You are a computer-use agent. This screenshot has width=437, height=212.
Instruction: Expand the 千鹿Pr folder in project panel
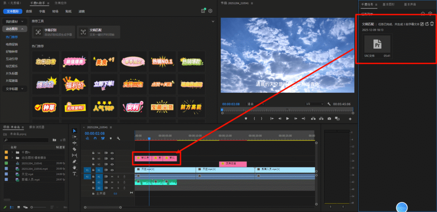coord(12,152)
